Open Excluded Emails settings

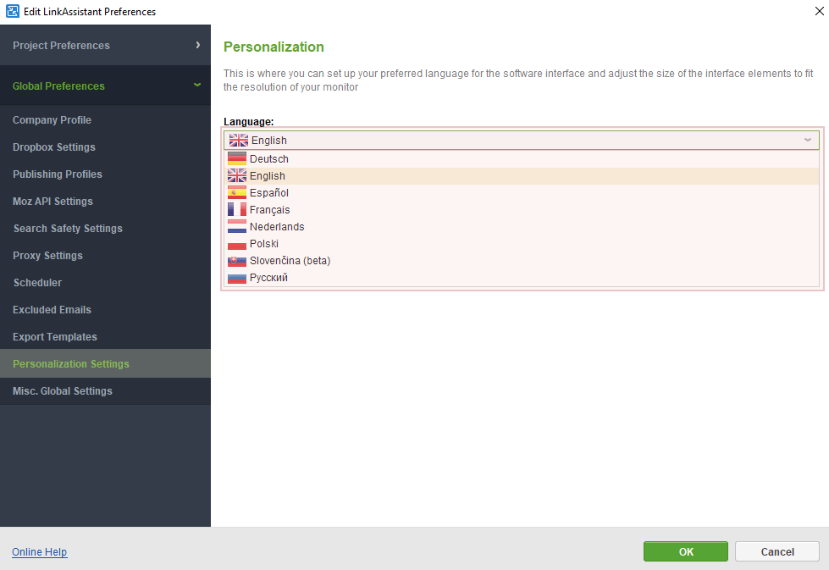(105, 310)
